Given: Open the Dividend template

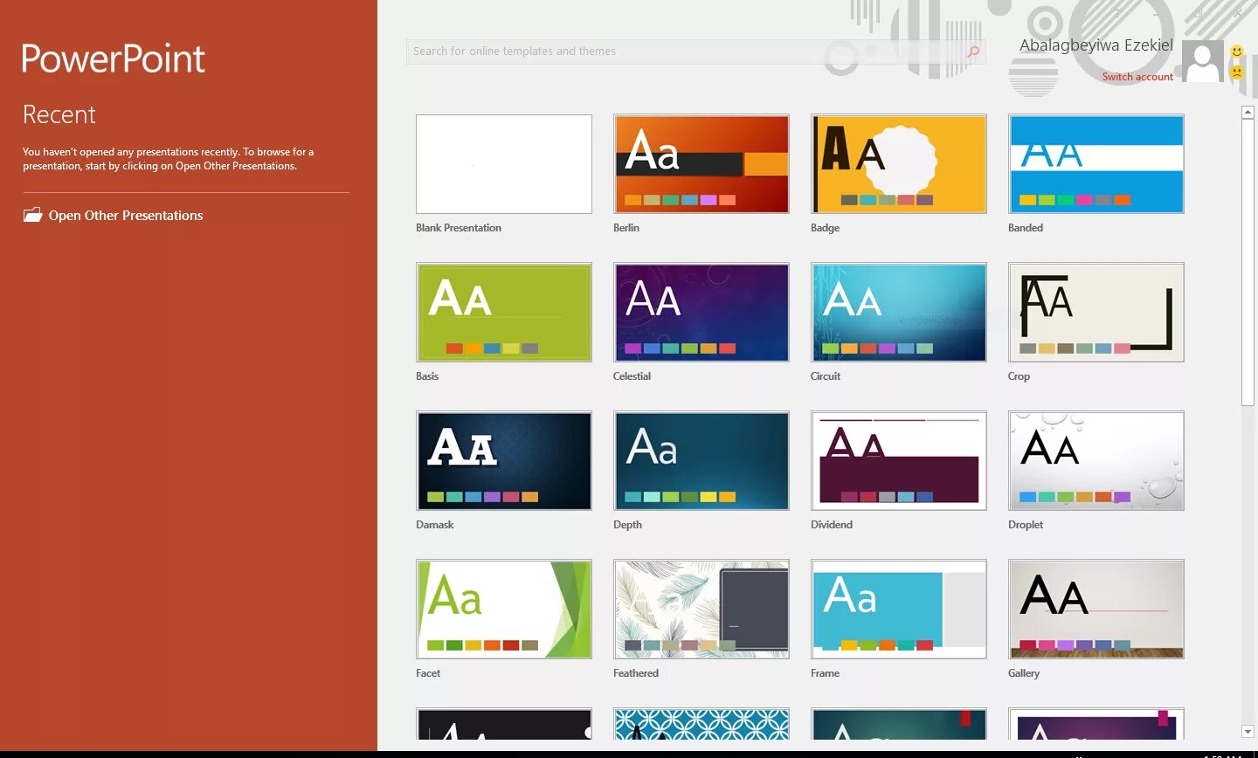Looking at the screenshot, I should point(899,461).
